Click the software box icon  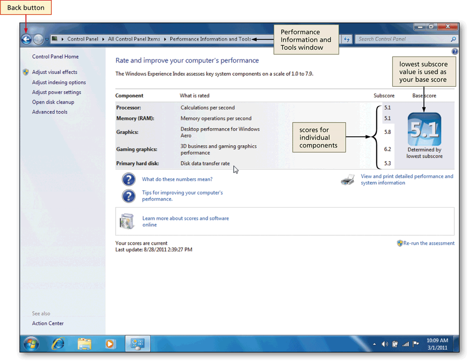tap(127, 221)
